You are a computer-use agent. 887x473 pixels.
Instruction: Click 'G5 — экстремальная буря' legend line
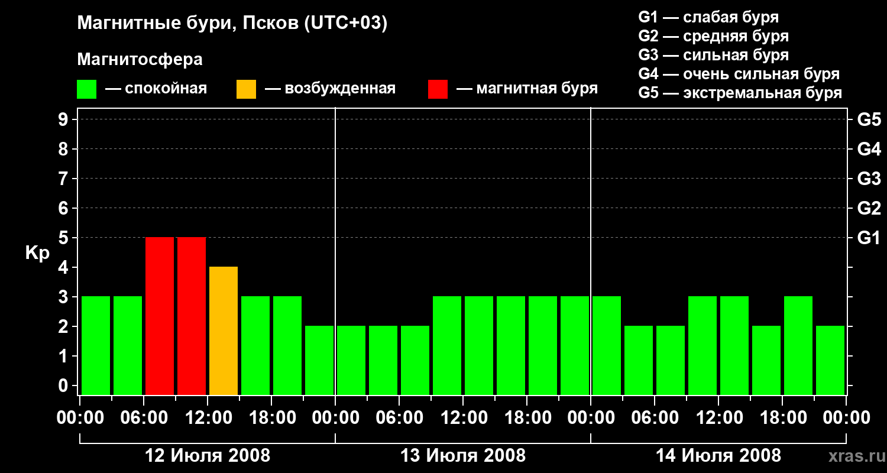(x=740, y=93)
